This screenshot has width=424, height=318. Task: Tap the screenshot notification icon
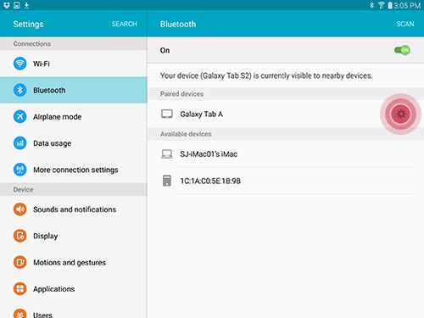pyautogui.click(x=17, y=5)
